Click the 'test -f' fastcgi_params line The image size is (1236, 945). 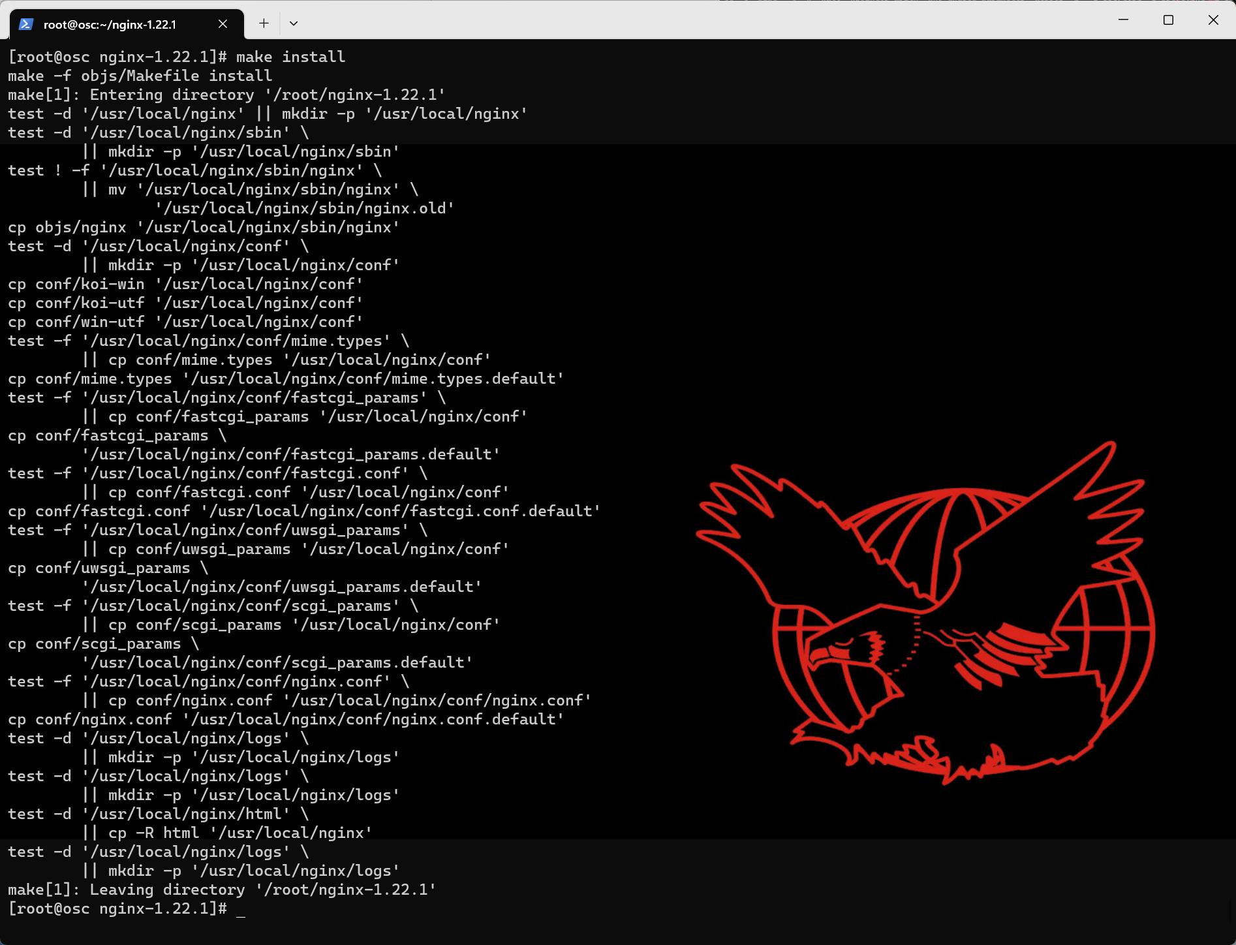(227, 397)
